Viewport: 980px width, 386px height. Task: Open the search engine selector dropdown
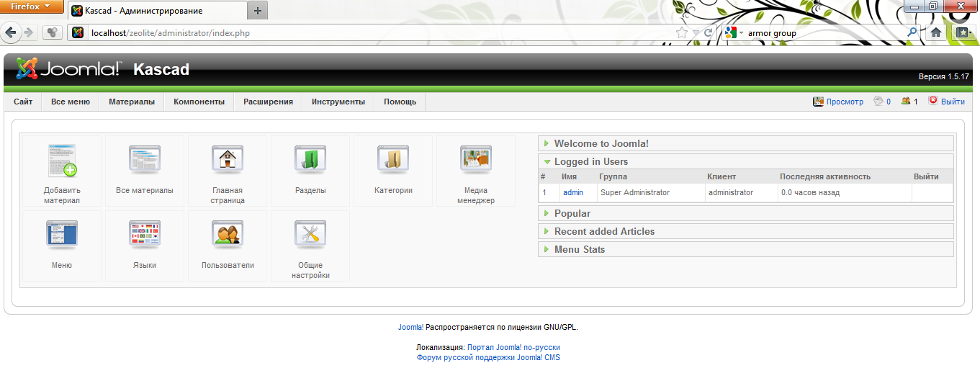pos(734,32)
